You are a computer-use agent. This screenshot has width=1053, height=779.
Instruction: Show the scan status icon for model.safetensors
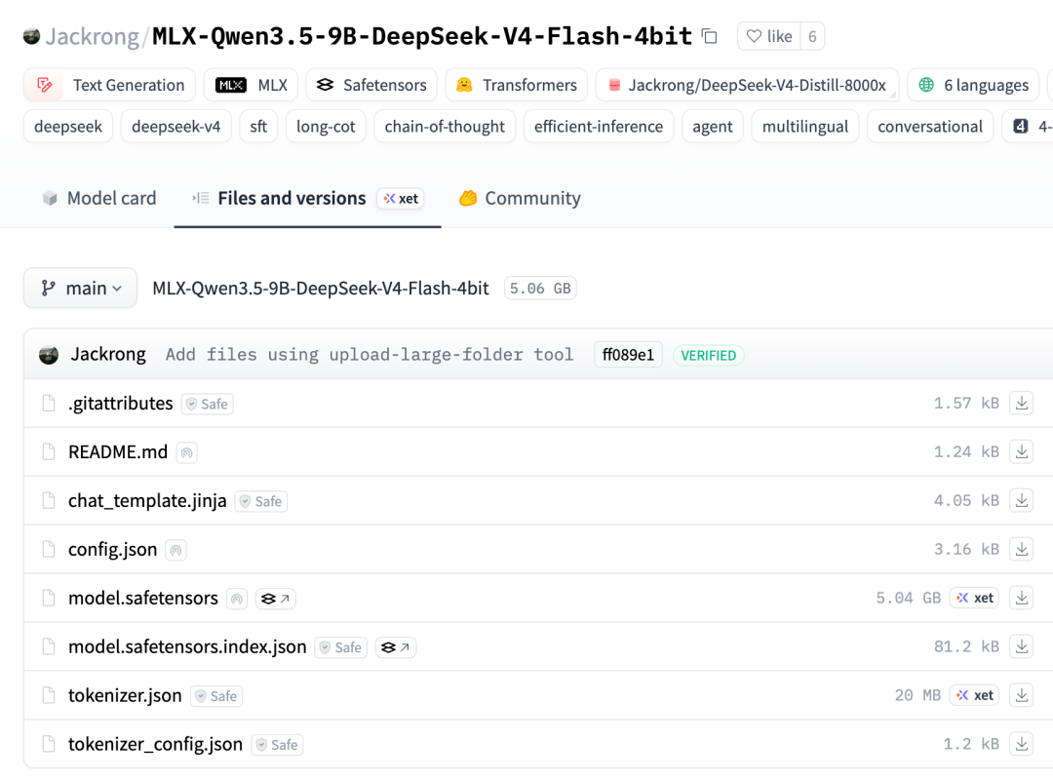click(237, 599)
